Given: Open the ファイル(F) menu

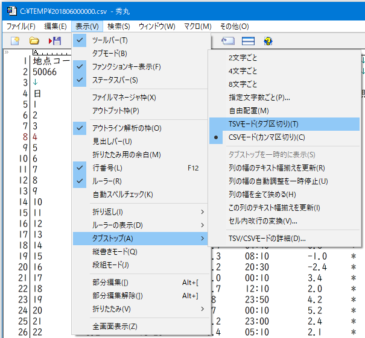Looking at the screenshot, I should [21, 27].
